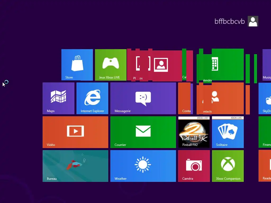Viewport: 271px width, 203px height.
Task: Open the Caméra tile
Action: [194, 166]
